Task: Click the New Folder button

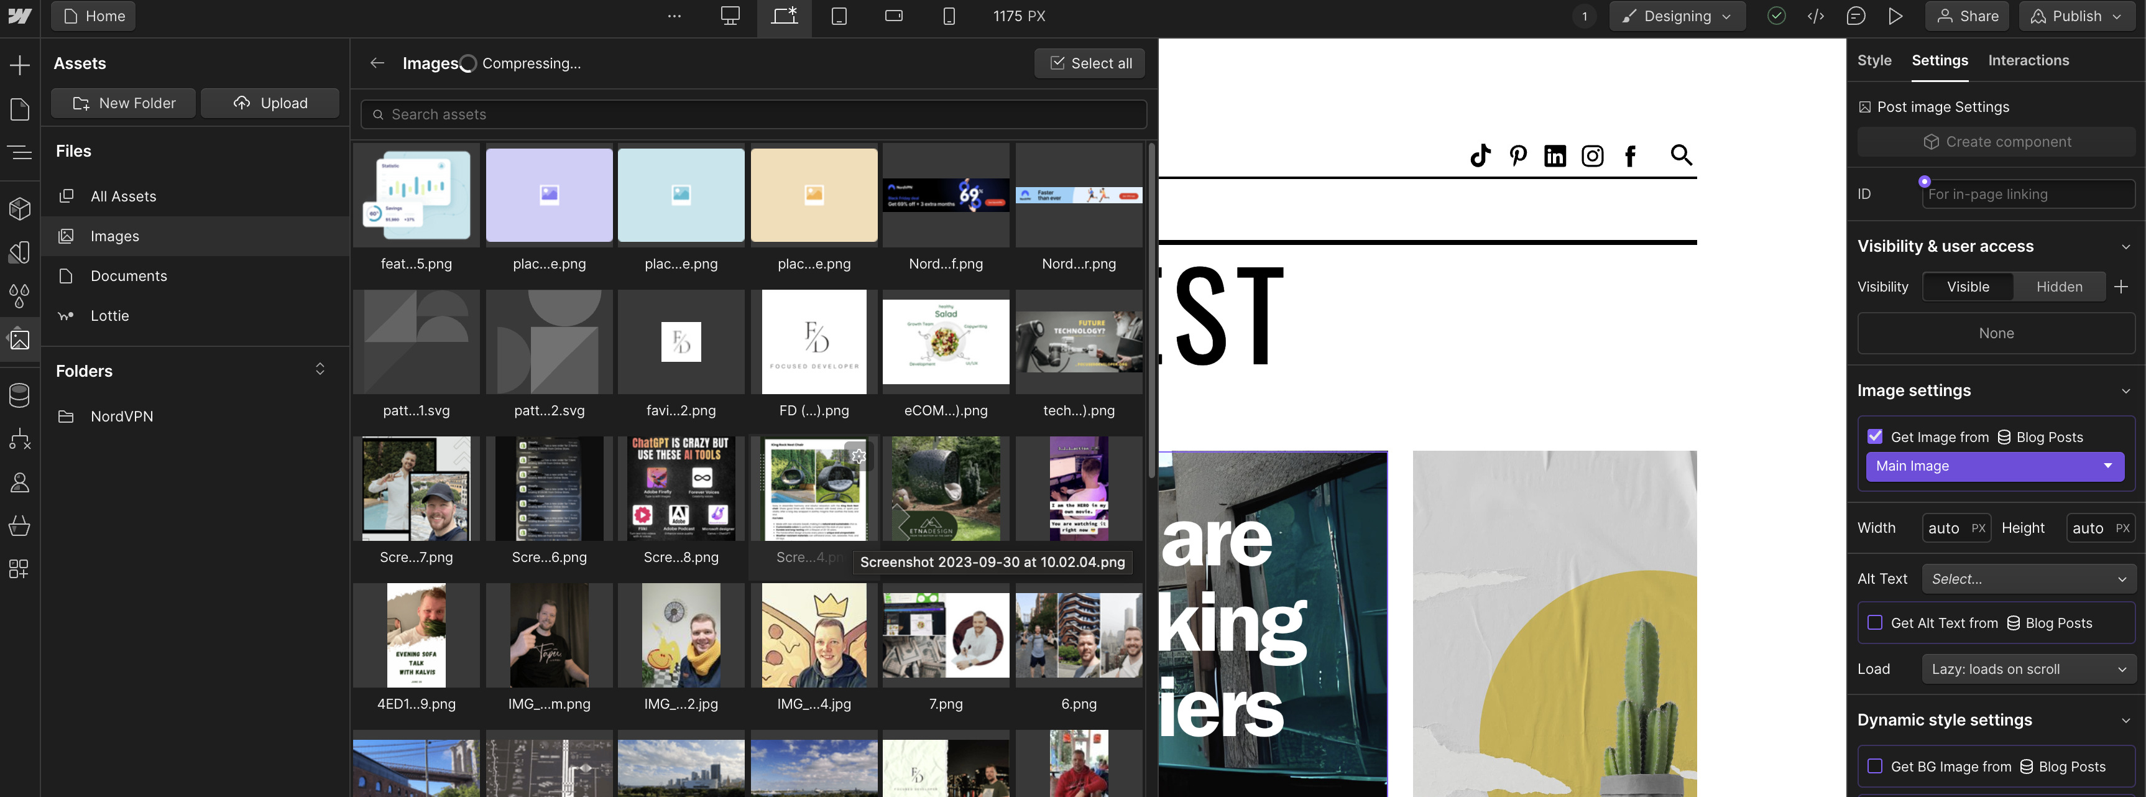Action: coord(123,103)
